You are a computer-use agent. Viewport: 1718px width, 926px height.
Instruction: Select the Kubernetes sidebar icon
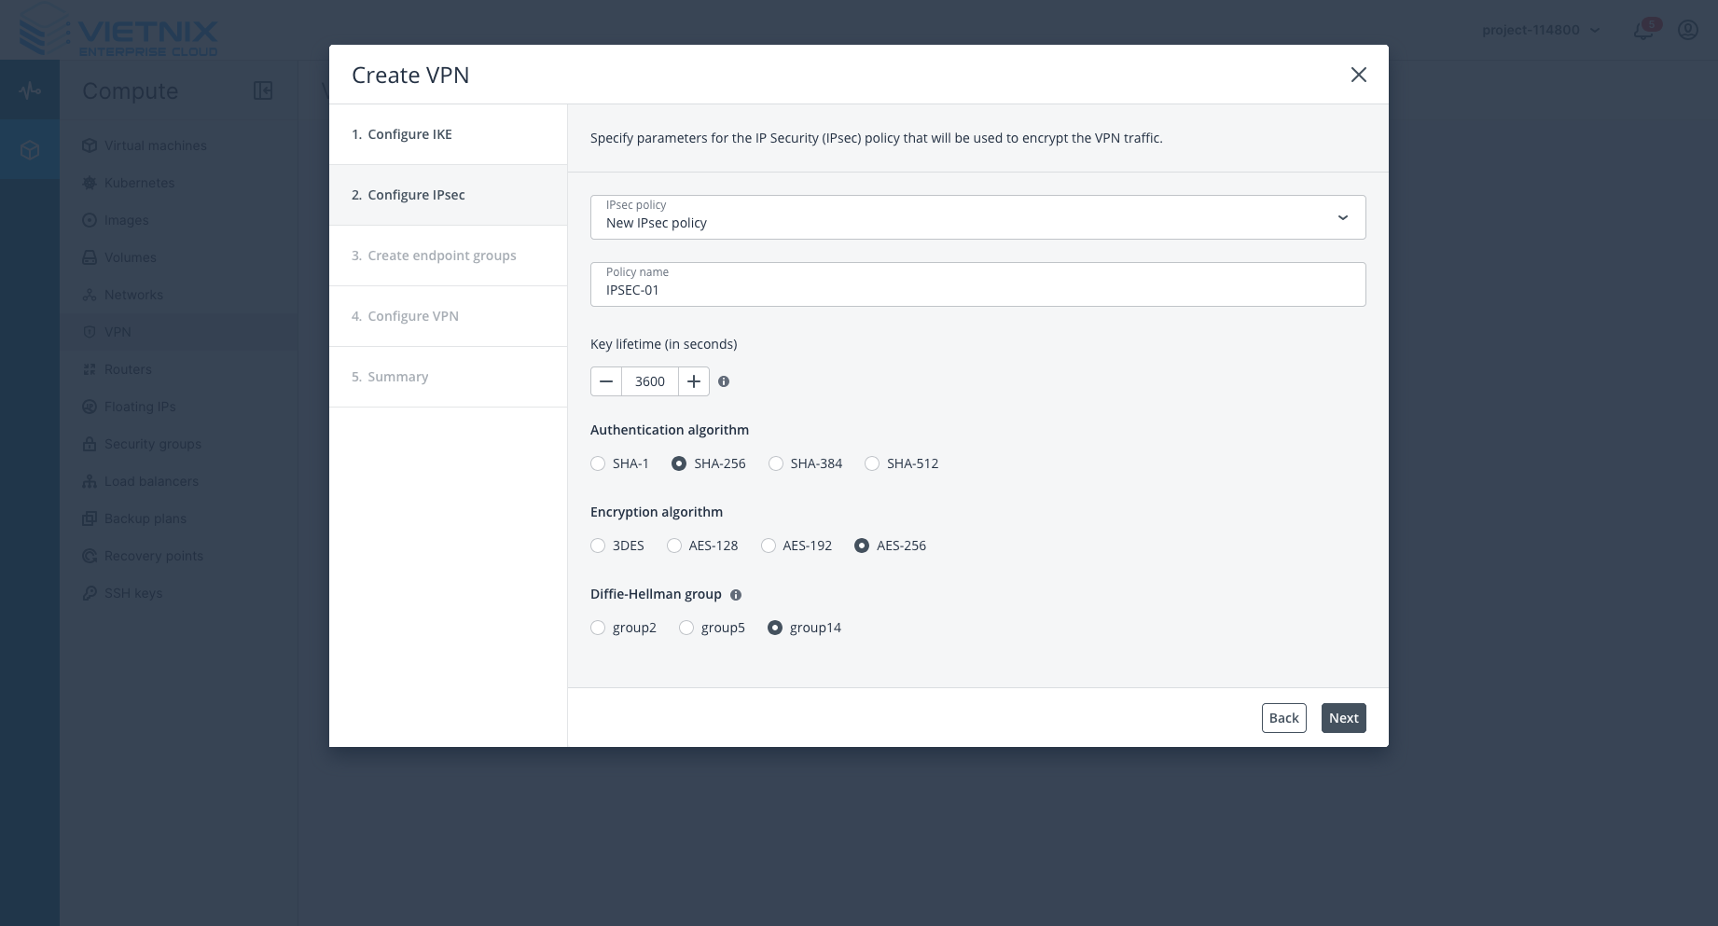[x=90, y=183]
